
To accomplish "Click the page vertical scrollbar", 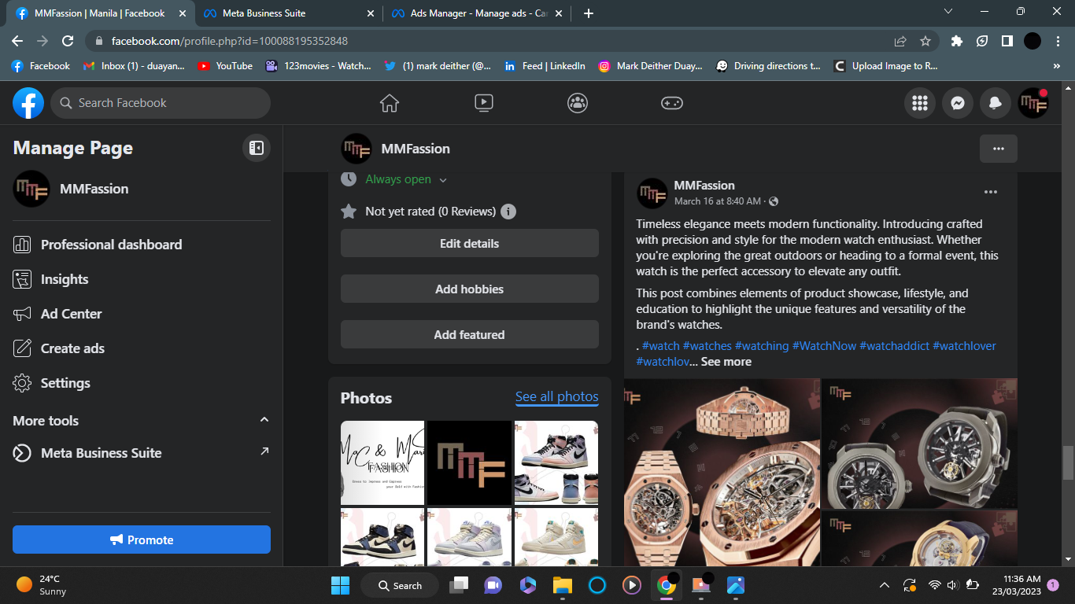I will (1068, 462).
